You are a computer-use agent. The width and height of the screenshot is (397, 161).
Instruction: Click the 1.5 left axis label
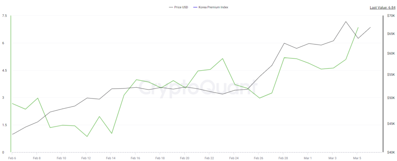pyautogui.click(x=4, y=125)
